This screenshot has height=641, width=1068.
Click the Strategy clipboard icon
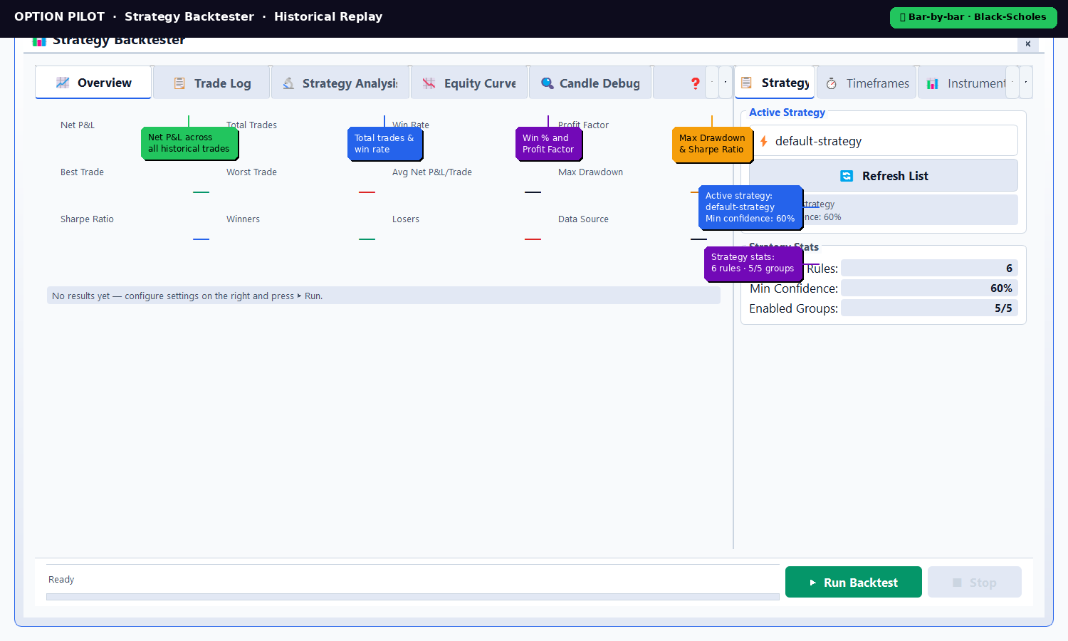coord(746,83)
